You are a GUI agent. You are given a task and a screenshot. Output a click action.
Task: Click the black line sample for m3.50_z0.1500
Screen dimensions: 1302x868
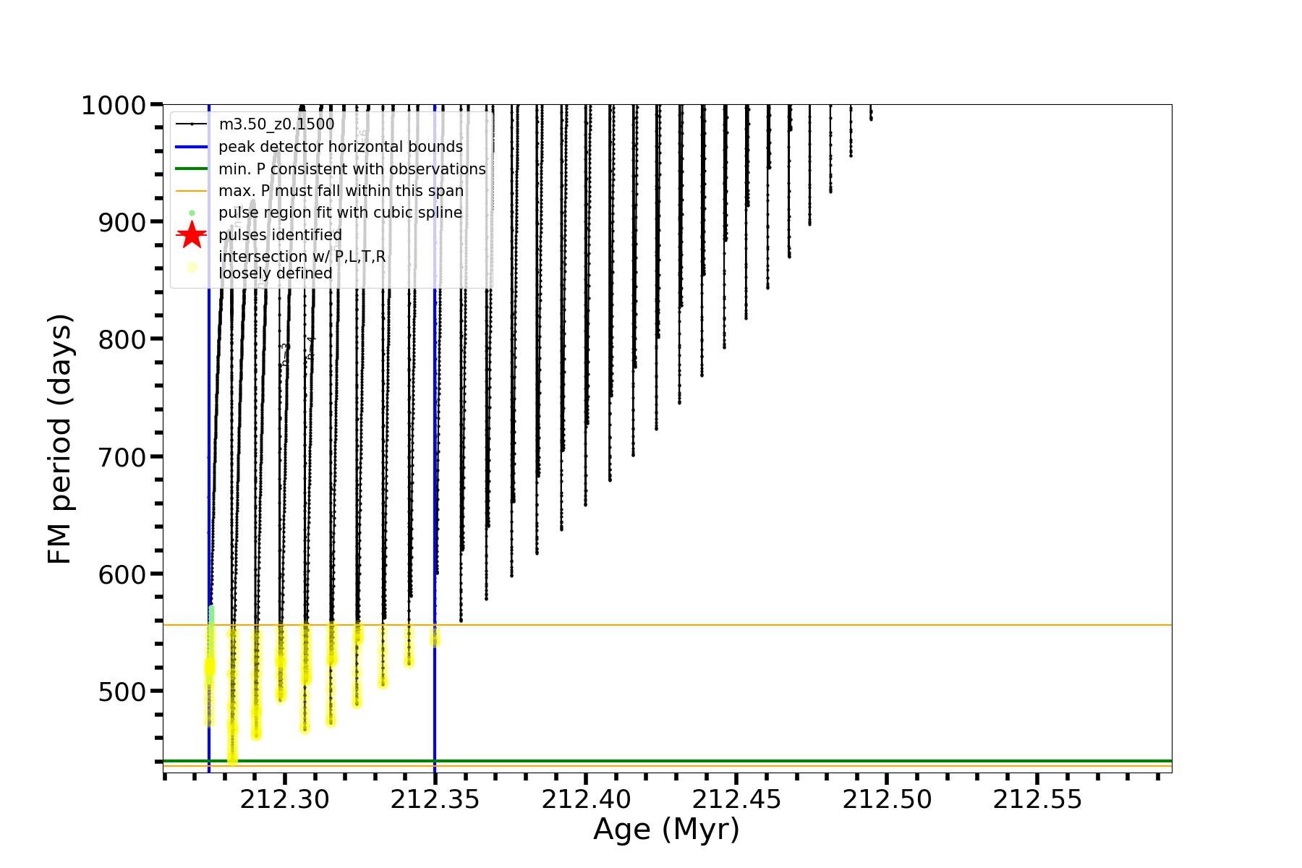pos(192,124)
